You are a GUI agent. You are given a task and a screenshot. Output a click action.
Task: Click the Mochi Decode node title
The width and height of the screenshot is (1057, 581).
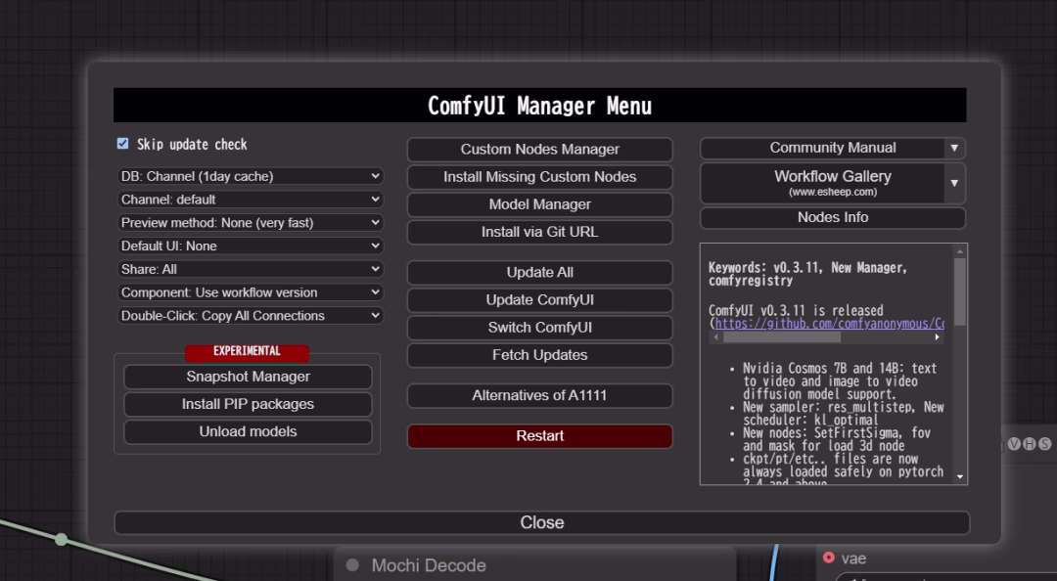coord(429,565)
